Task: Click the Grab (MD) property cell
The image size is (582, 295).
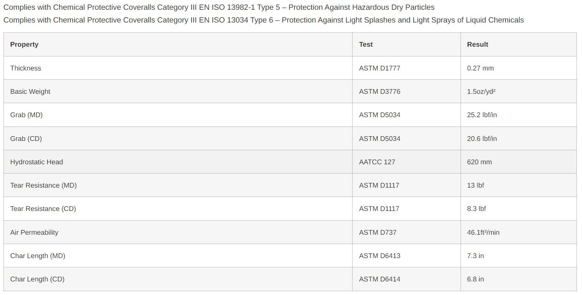Action: [x=26, y=115]
